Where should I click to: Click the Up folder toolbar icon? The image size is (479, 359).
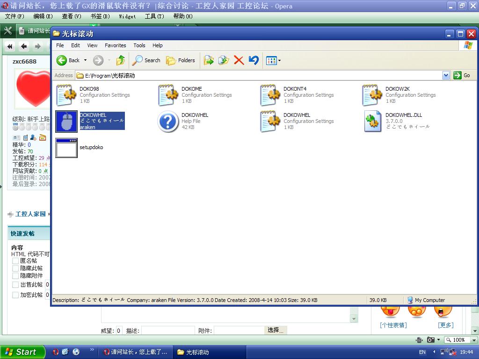[x=121, y=60]
